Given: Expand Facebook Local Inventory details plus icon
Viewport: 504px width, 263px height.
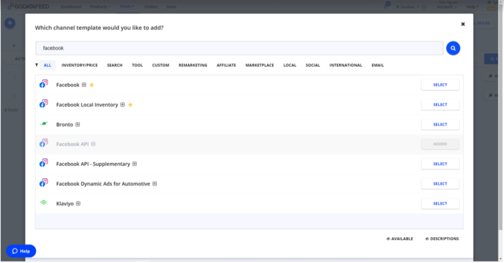Looking at the screenshot, I should click(x=123, y=104).
